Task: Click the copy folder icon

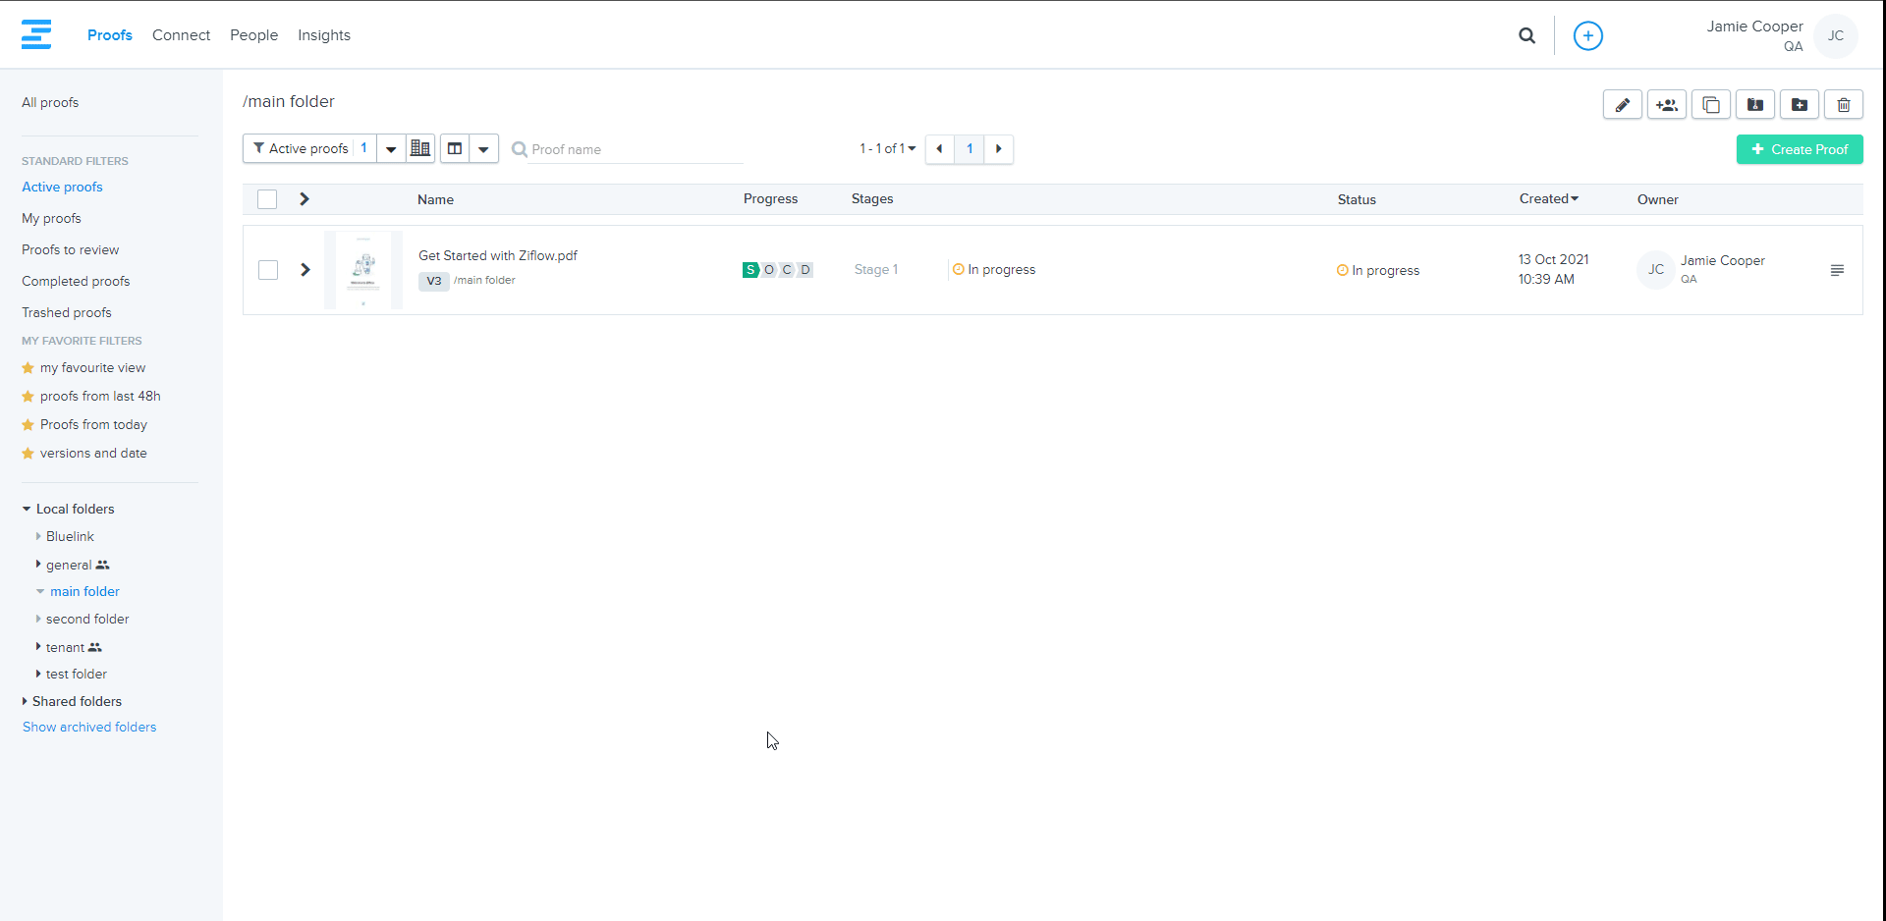Action: (1710, 105)
